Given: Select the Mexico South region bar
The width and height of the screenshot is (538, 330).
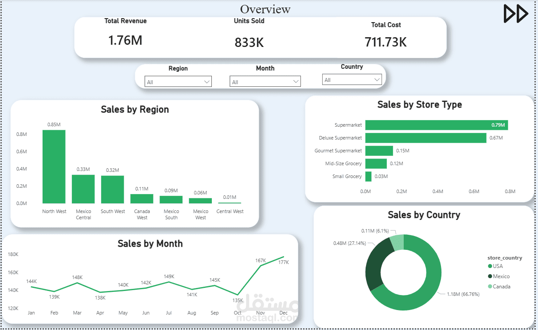Looking at the screenshot, I should [171, 199].
